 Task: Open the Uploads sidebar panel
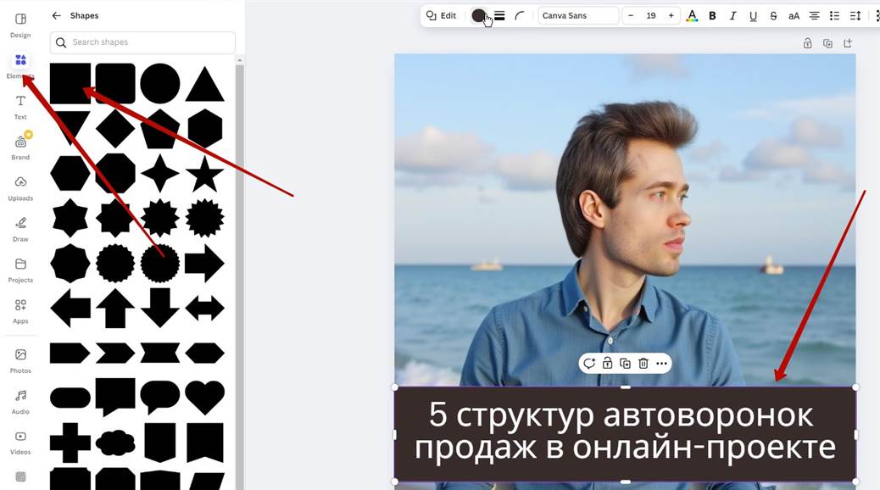pyautogui.click(x=20, y=187)
